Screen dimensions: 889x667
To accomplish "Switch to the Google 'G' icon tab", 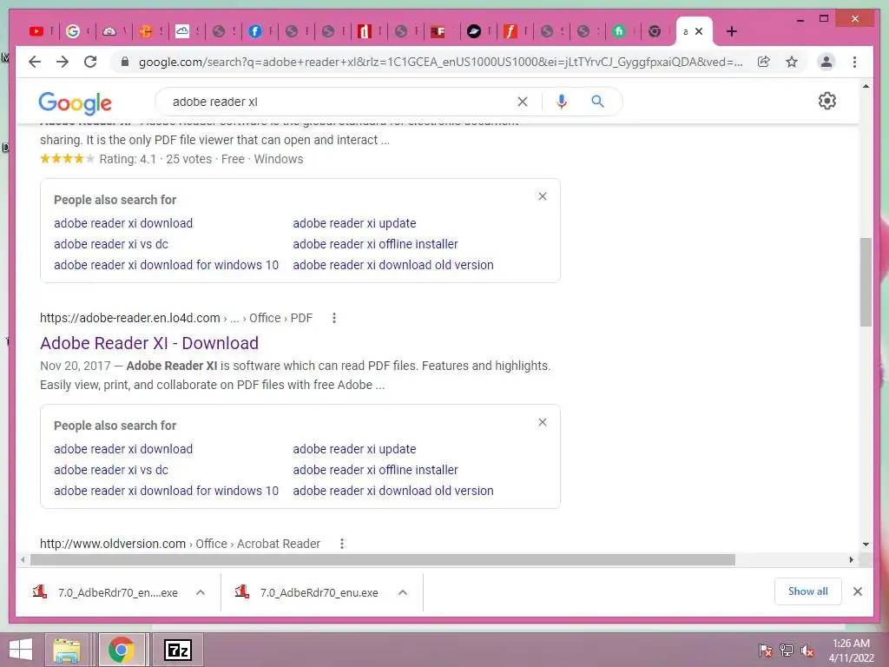I will tap(73, 31).
